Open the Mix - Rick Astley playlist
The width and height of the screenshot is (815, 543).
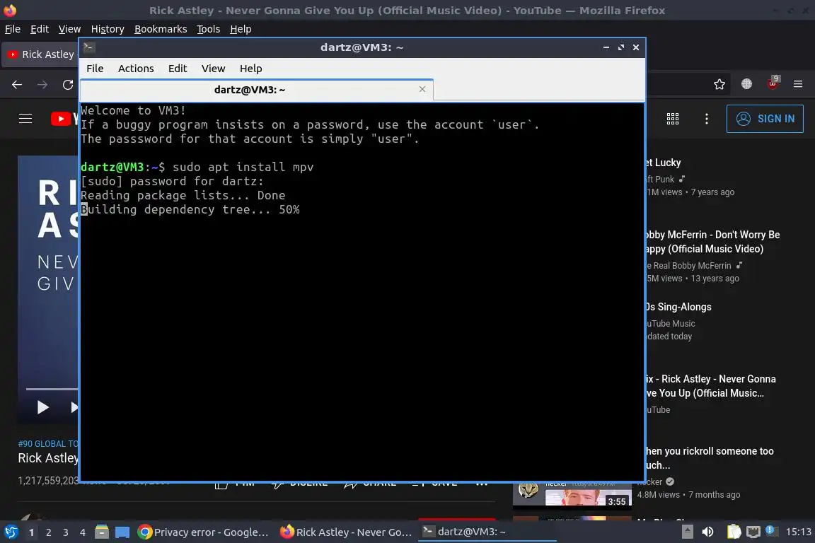click(710, 386)
